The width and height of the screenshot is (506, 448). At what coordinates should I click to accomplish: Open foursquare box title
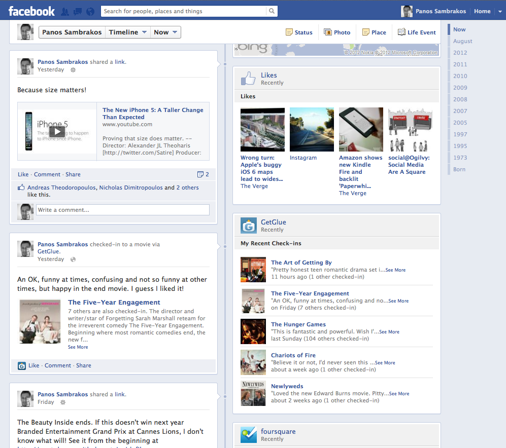coord(278,431)
